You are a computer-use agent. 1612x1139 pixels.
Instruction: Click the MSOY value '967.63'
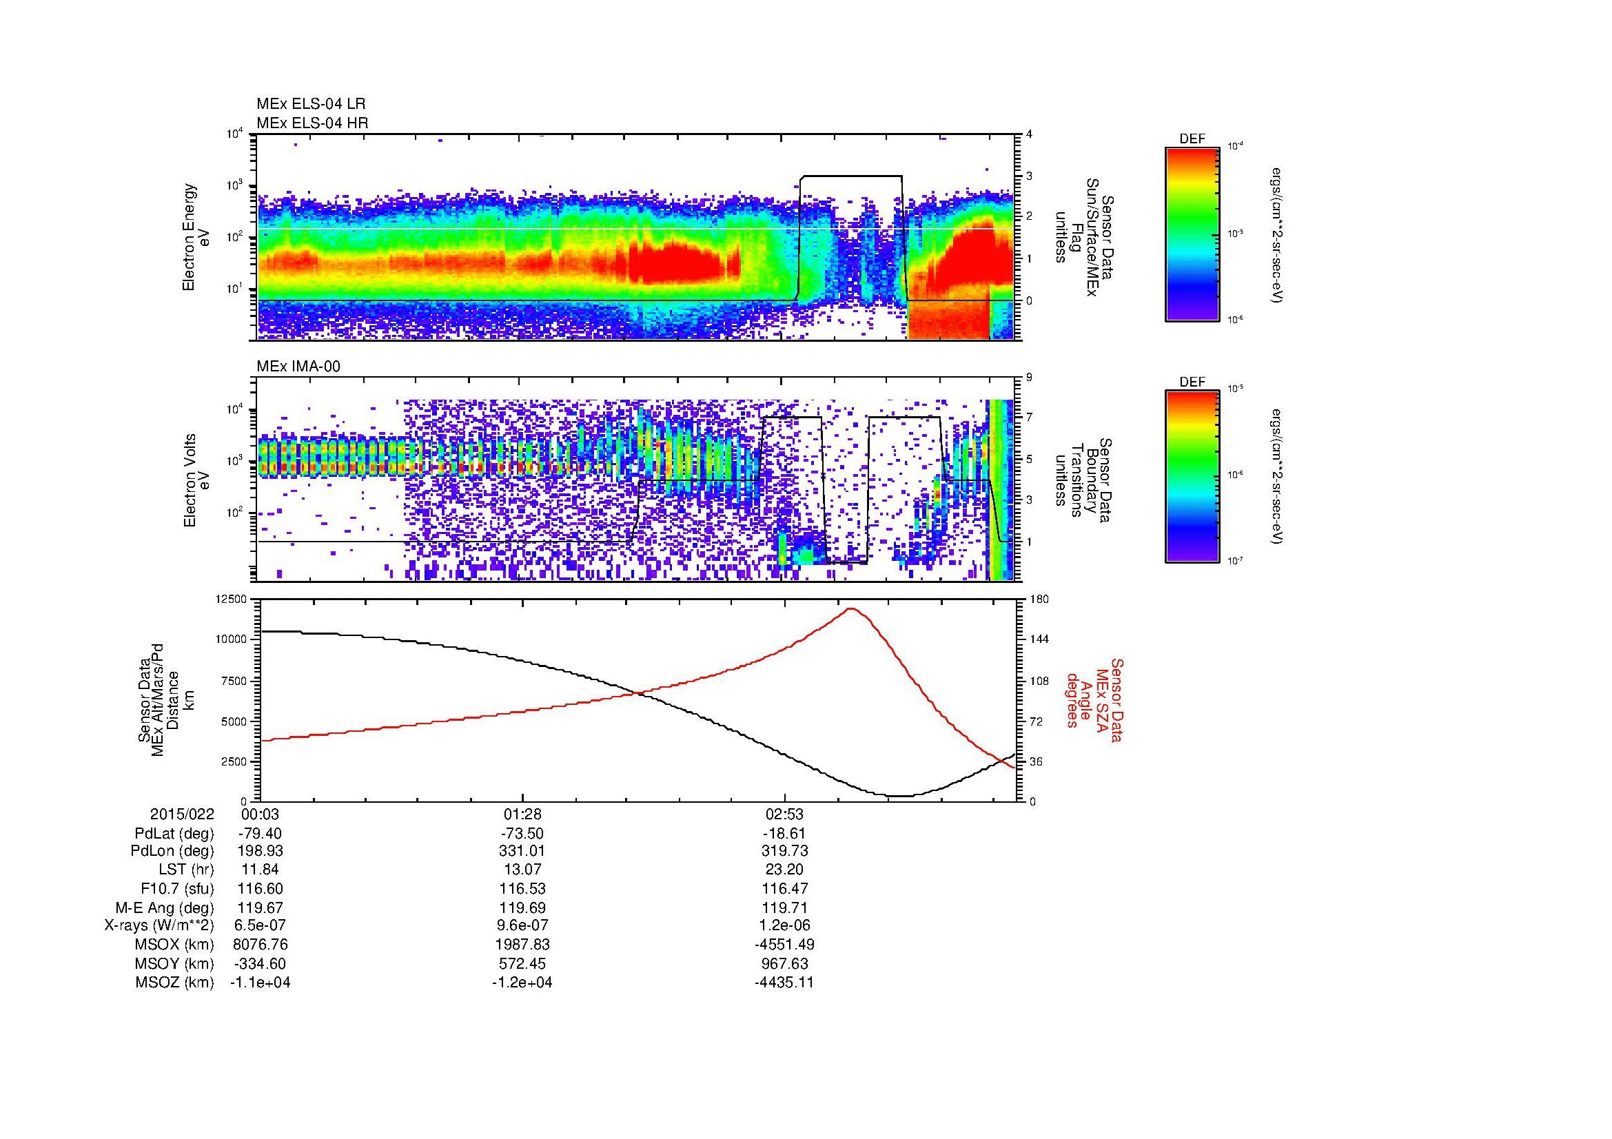click(x=784, y=964)
